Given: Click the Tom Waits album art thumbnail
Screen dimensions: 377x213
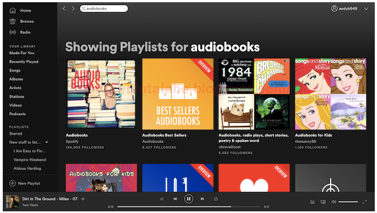Looking at the screenshot, I should point(12,201).
